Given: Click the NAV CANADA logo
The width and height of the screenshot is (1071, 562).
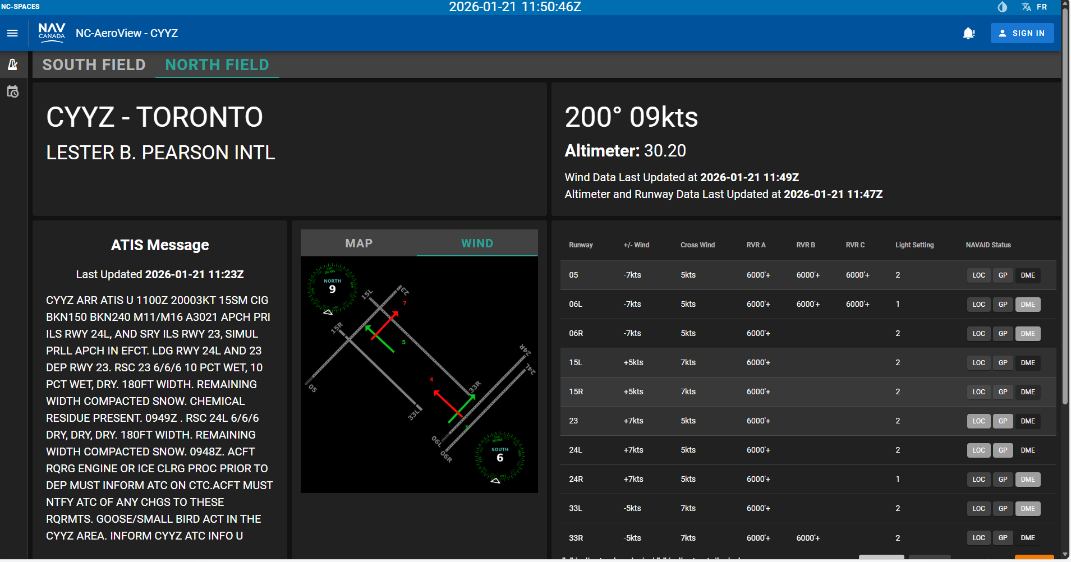Looking at the screenshot, I should tap(52, 33).
